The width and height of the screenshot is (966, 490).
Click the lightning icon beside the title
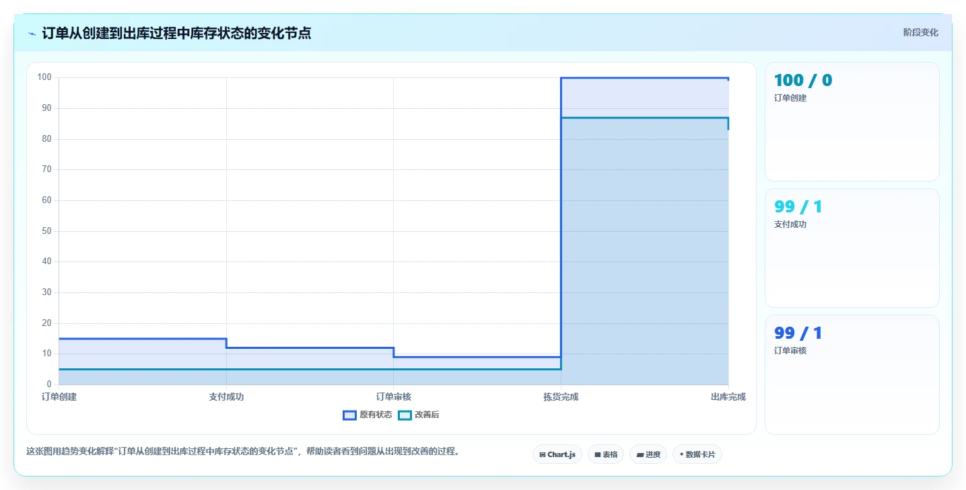pos(32,34)
